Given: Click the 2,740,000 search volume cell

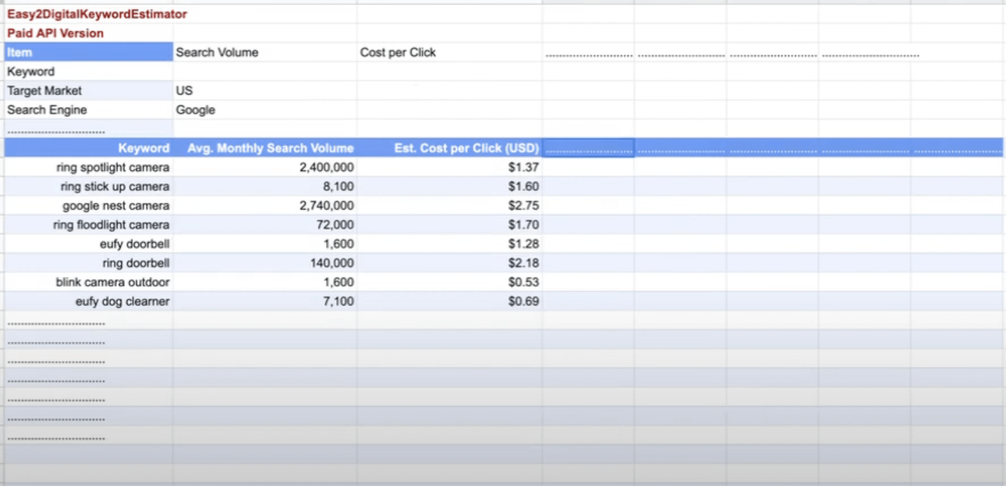Looking at the screenshot, I should point(265,206).
